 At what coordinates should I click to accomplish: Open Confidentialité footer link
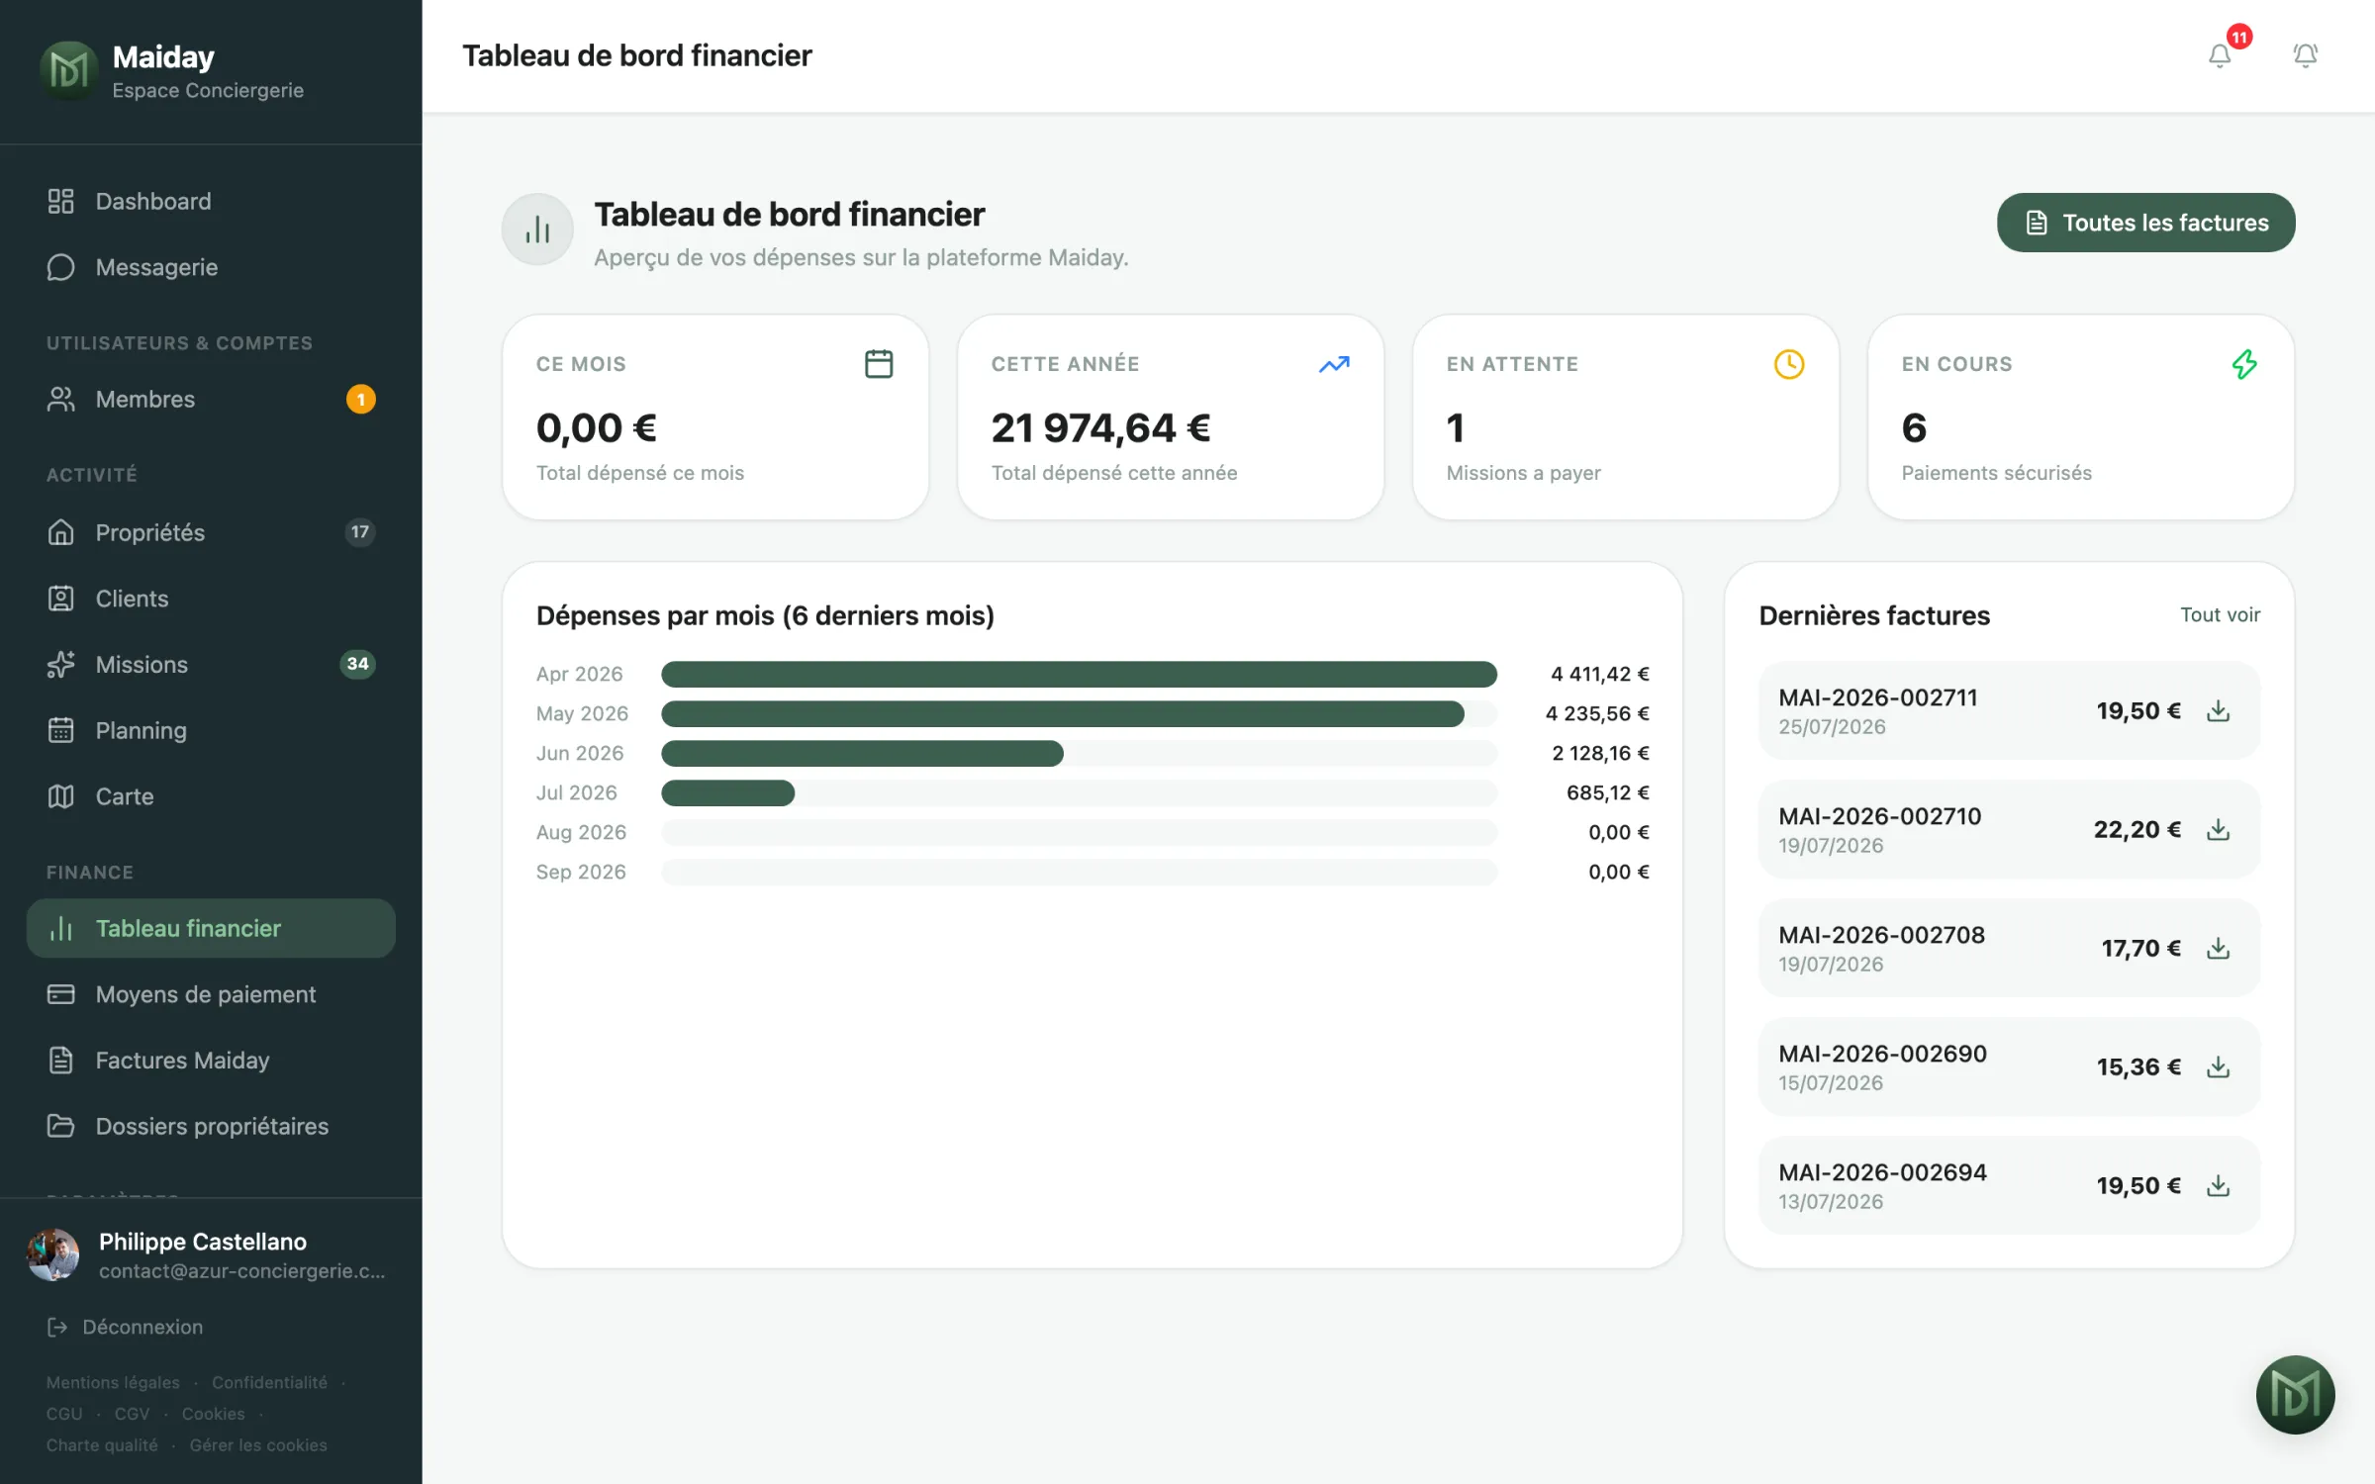coord(269,1382)
